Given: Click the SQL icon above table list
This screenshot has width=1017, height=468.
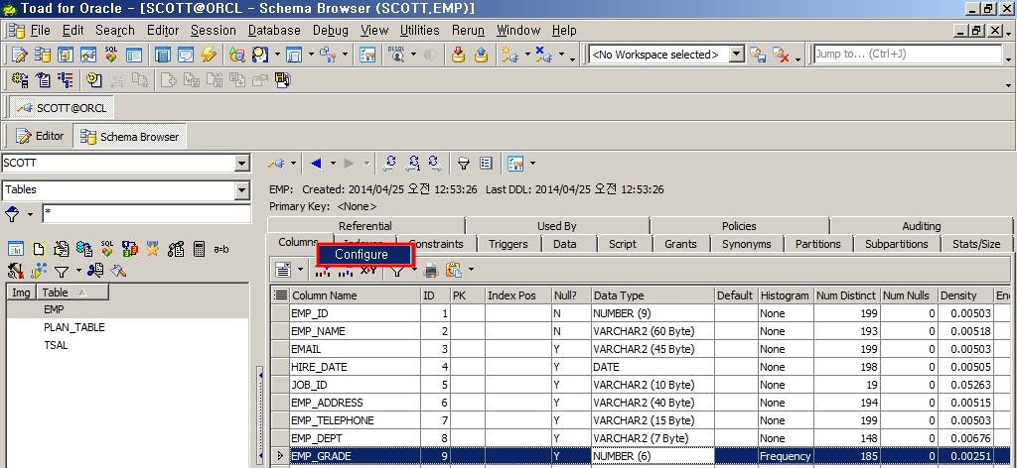Looking at the screenshot, I should (107, 249).
